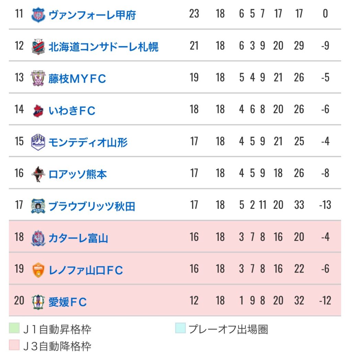Click the Ehime FC crest icon

point(38,302)
